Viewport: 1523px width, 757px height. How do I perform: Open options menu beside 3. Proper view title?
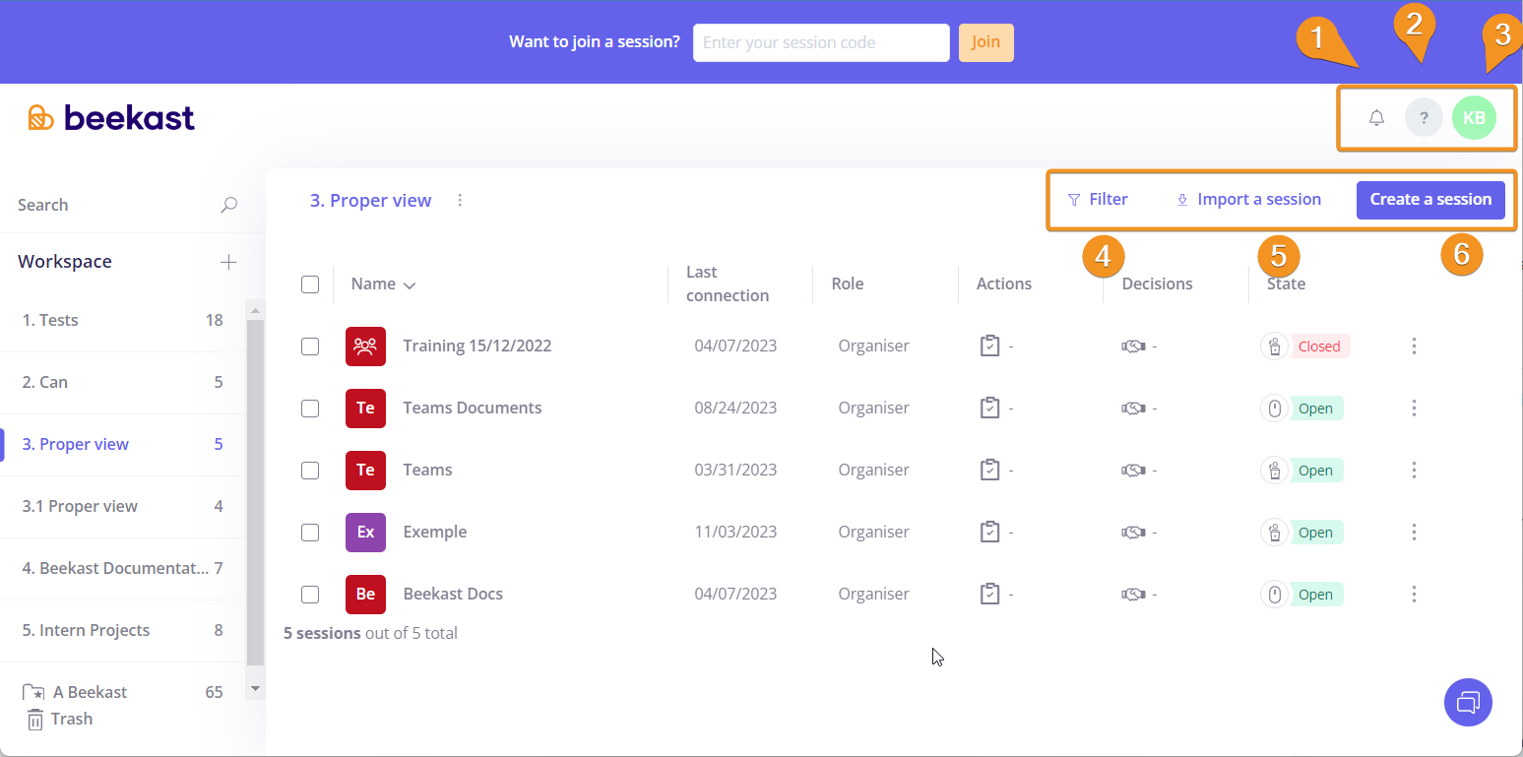pos(460,200)
